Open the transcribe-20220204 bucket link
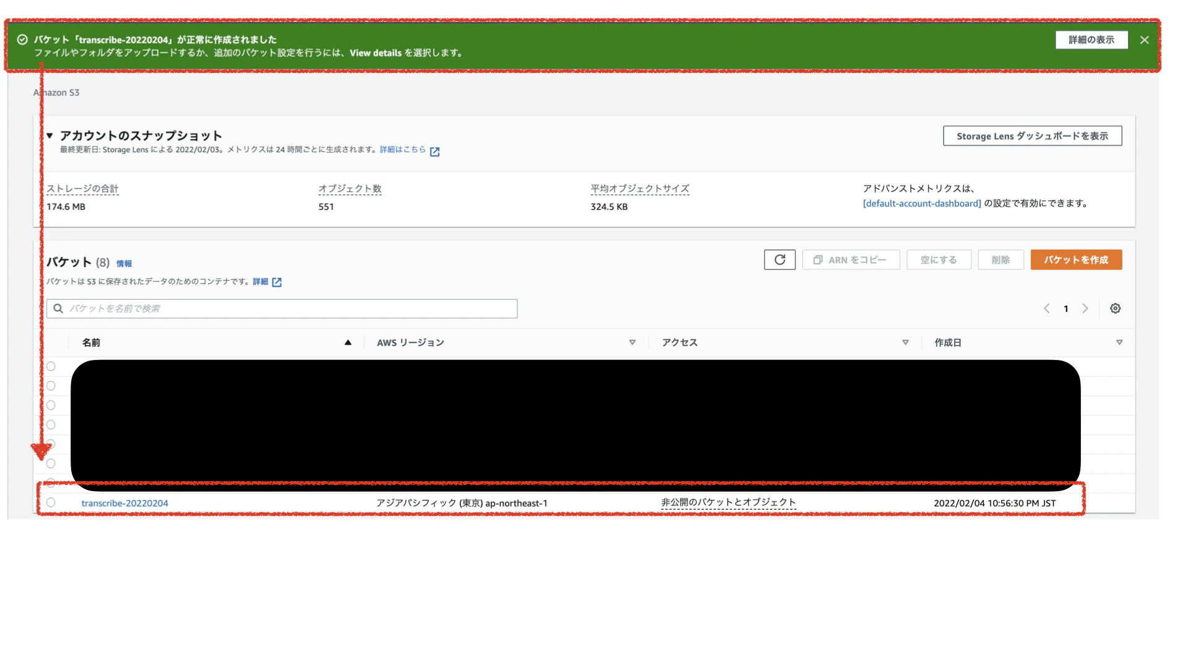This screenshot has height=668, width=1188. (x=124, y=503)
